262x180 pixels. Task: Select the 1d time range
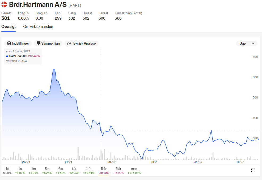[x=7, y=171]
